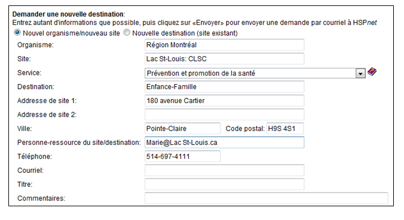Focus the empty Courriel field
The image size is (404, 220).
click(x=225, y=170)
